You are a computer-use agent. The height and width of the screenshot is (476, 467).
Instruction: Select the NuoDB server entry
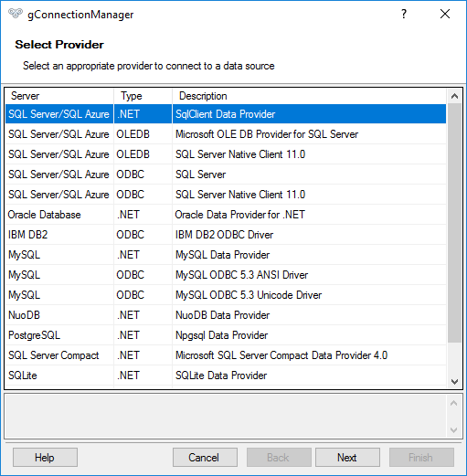pyautogui.click(x=24, y=315)
